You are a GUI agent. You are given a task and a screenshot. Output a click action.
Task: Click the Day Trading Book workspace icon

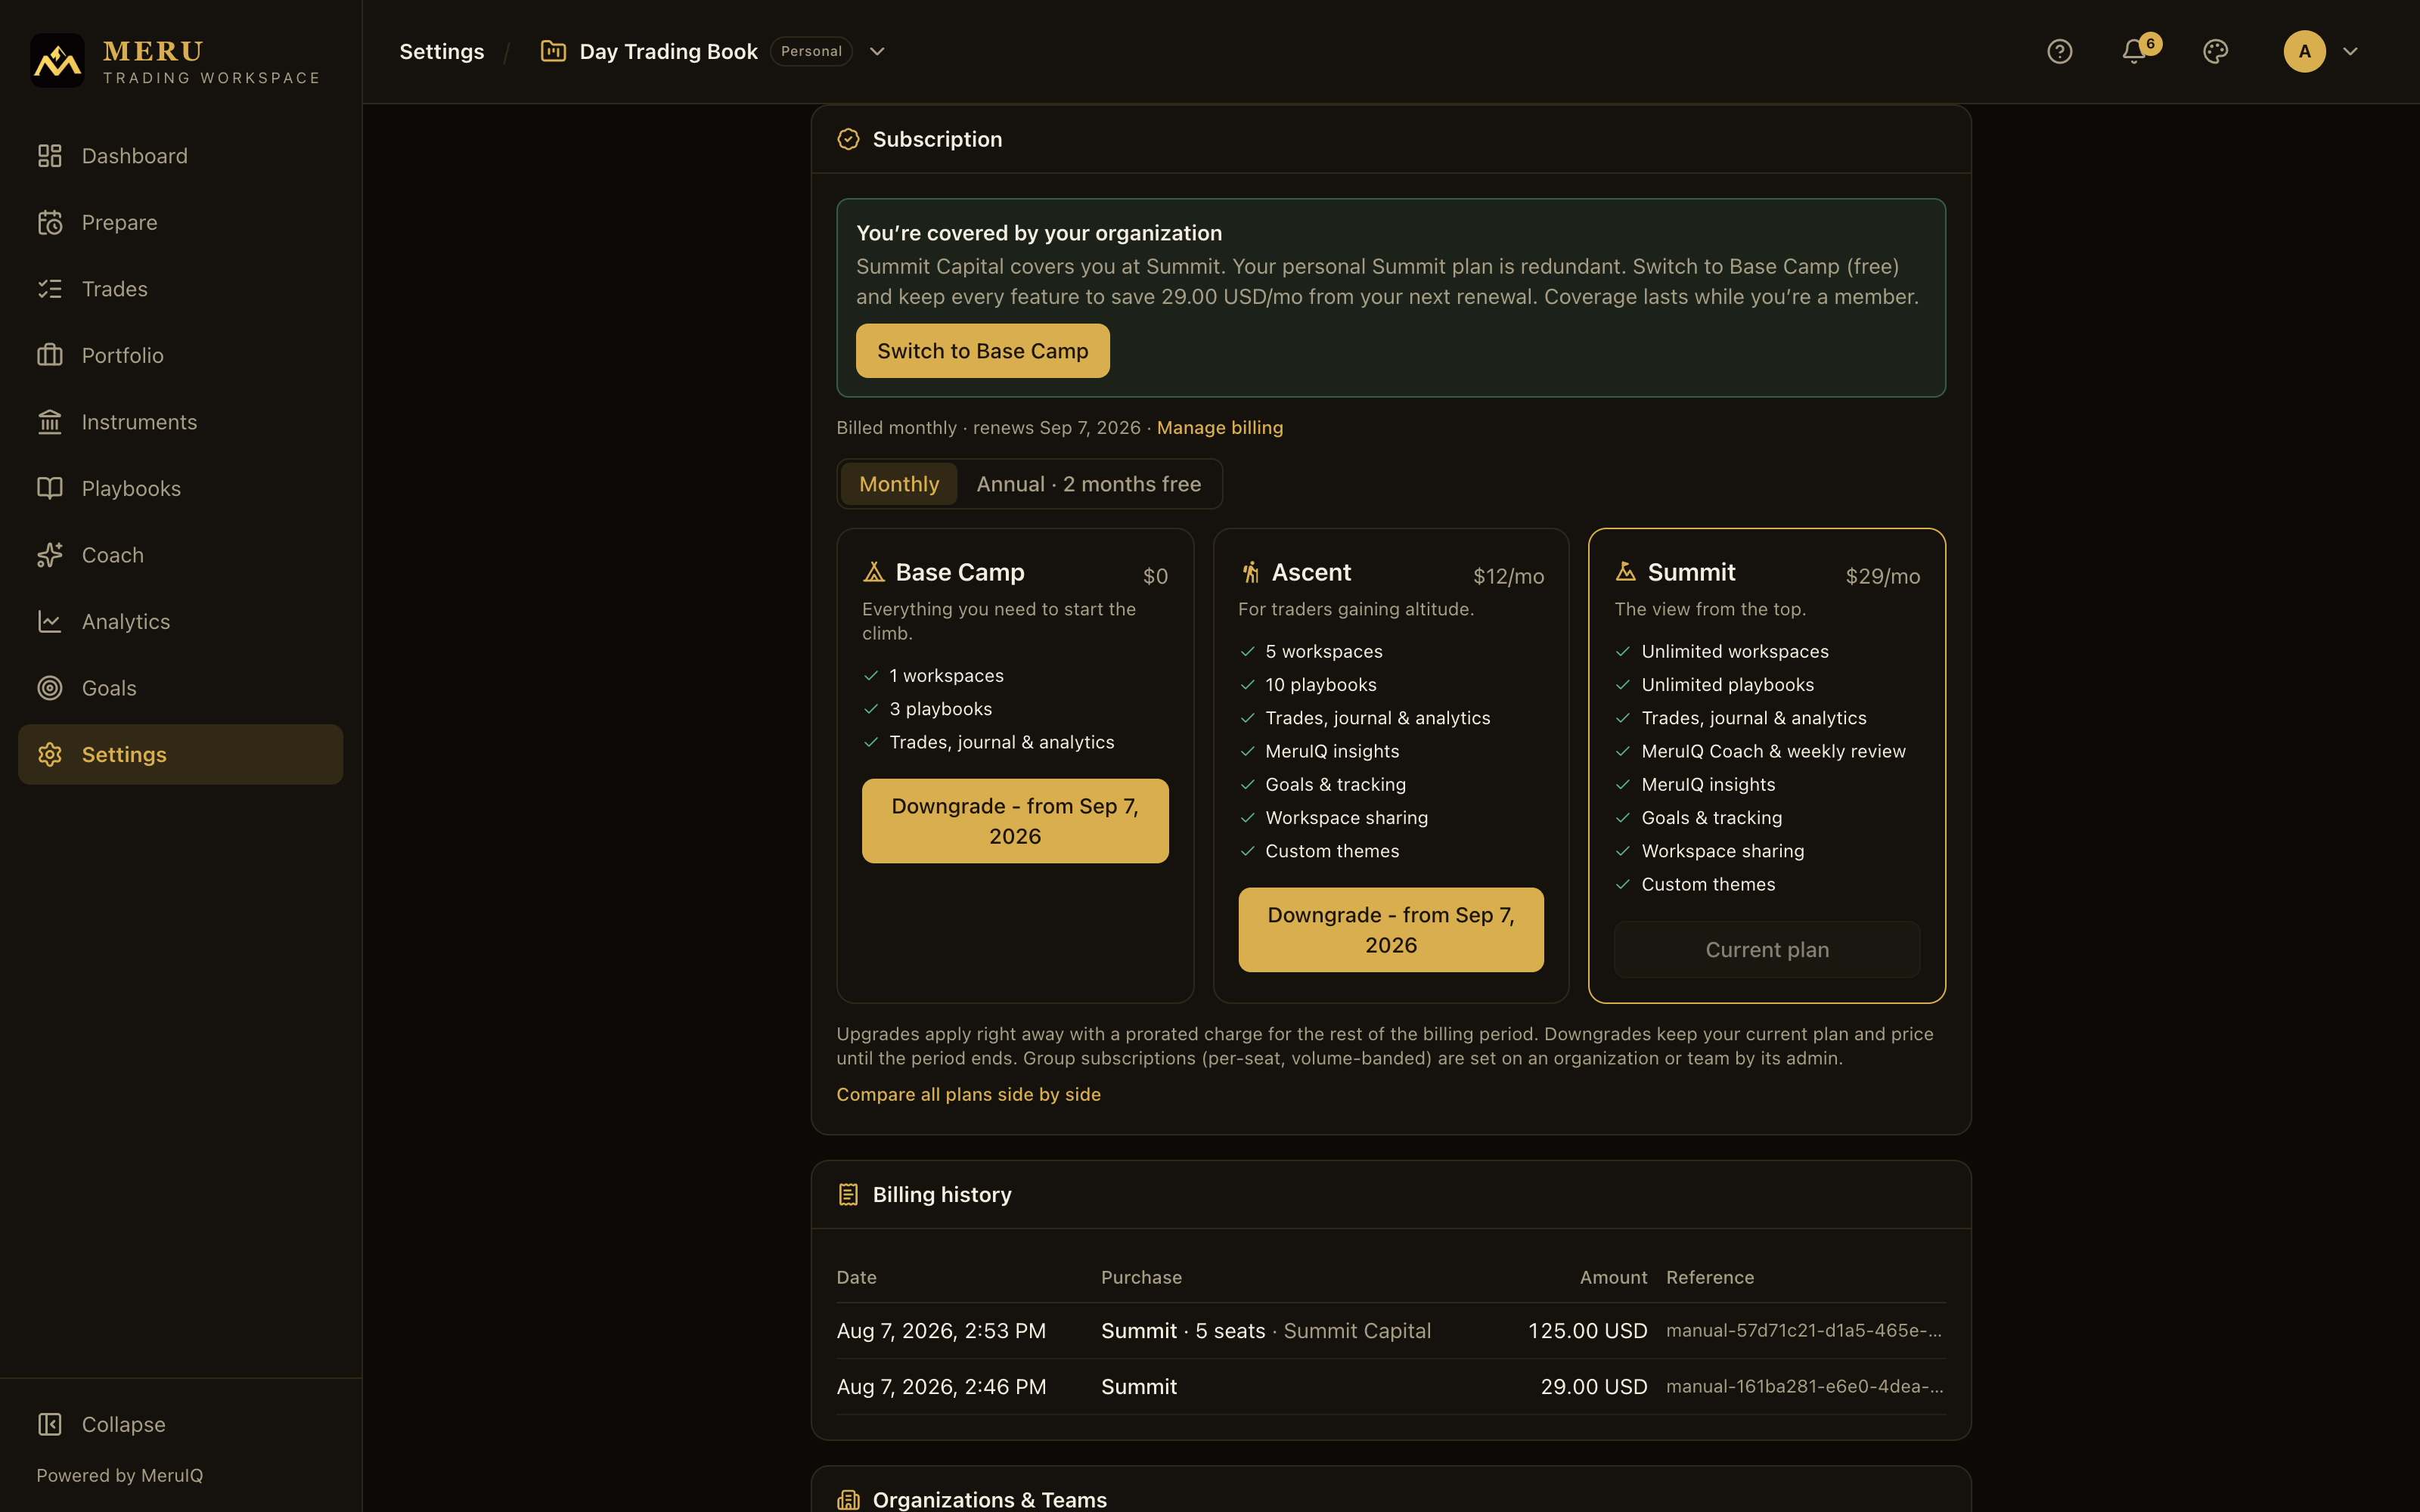(553, 51)
